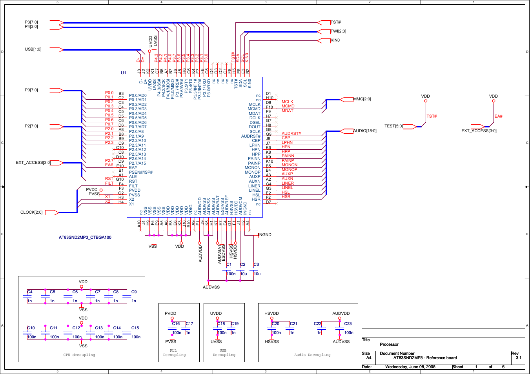The width and height of the screenshot is (530, 374).
Task: Select the EXT_ACCESS[3:0] port symbol at right
Action: coord(478,126)
